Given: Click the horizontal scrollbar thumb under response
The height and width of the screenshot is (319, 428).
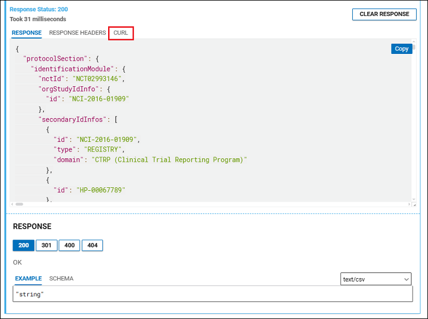Looking at the screenshot, I should 19,204.
